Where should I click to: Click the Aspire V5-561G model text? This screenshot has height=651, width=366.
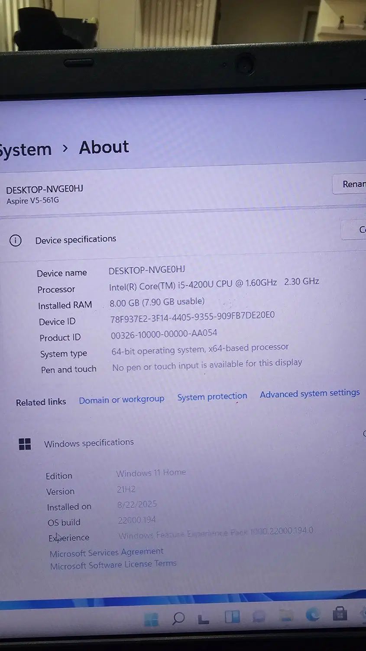[x=32, y=201]
